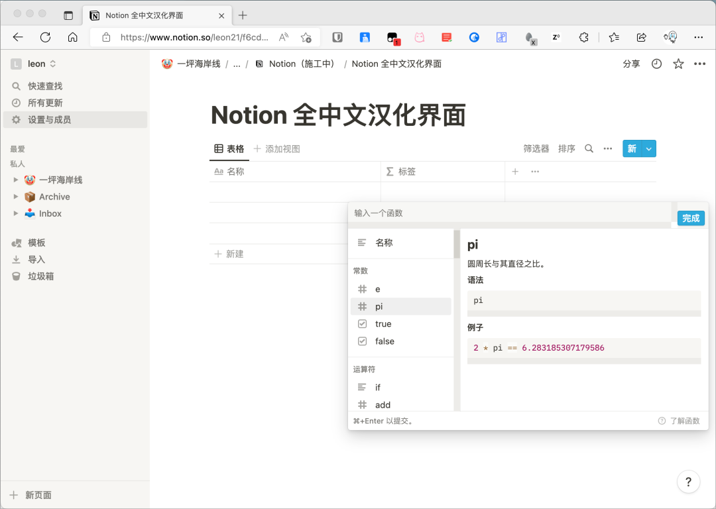Click the Bitwarden shield extension icon
716x509 pixels.
pyautogui.click(x=337, y=37)
